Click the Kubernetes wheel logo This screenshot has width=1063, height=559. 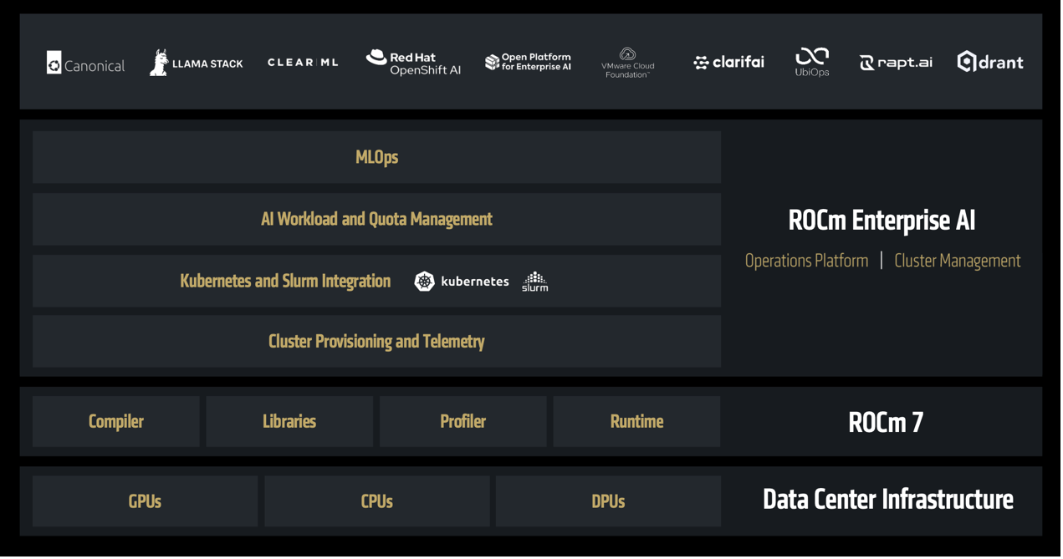pos(425,282)
